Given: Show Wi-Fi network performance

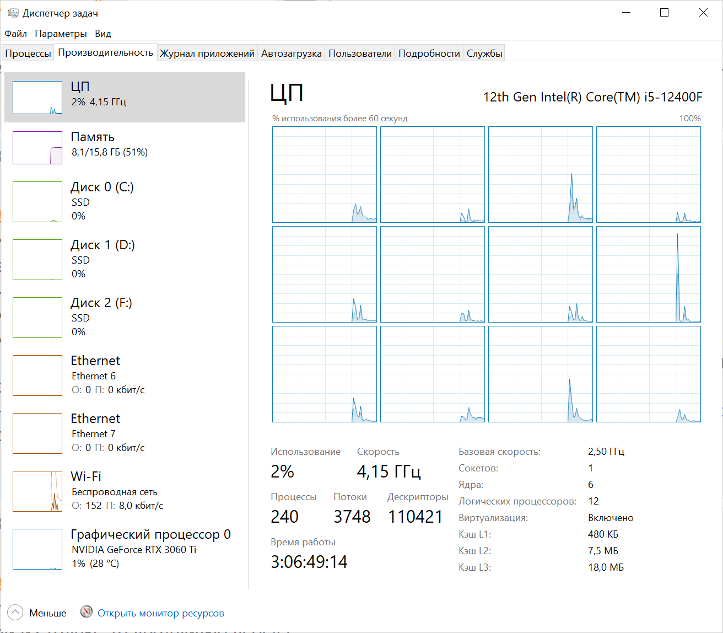Looking at the screenshot, I should point(125,491).
